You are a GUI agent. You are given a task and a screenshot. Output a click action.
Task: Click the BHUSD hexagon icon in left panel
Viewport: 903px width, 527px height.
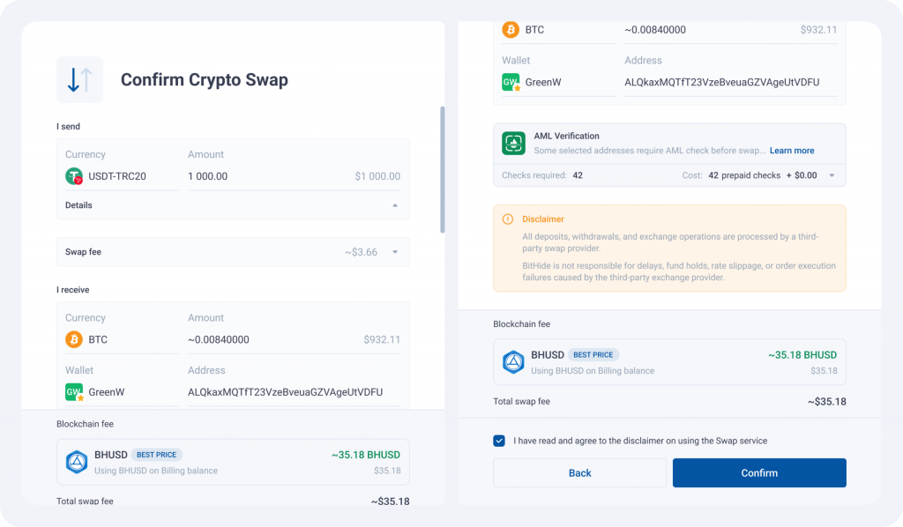tap(77, 462)
